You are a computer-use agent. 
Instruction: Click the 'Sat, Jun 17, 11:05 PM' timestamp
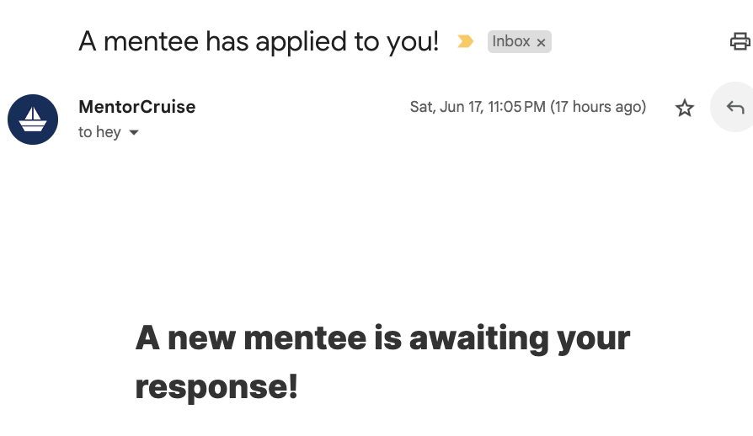(x=478, y=107)
